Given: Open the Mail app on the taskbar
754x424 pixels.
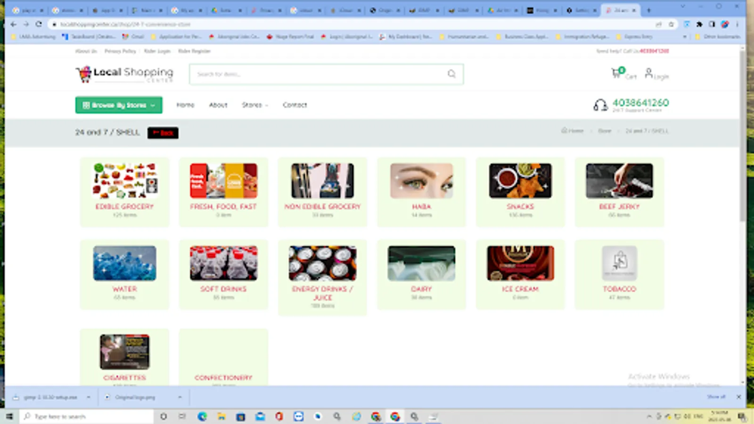Looking at the screenshot, I should [260, 416].
